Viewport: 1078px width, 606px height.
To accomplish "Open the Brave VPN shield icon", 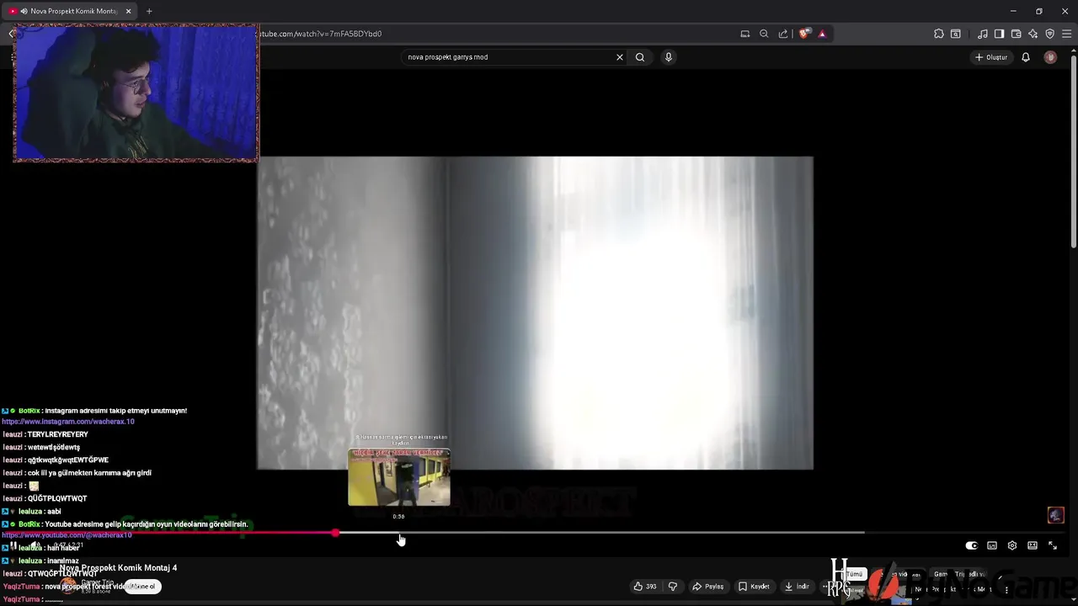I will [1050, 34].
